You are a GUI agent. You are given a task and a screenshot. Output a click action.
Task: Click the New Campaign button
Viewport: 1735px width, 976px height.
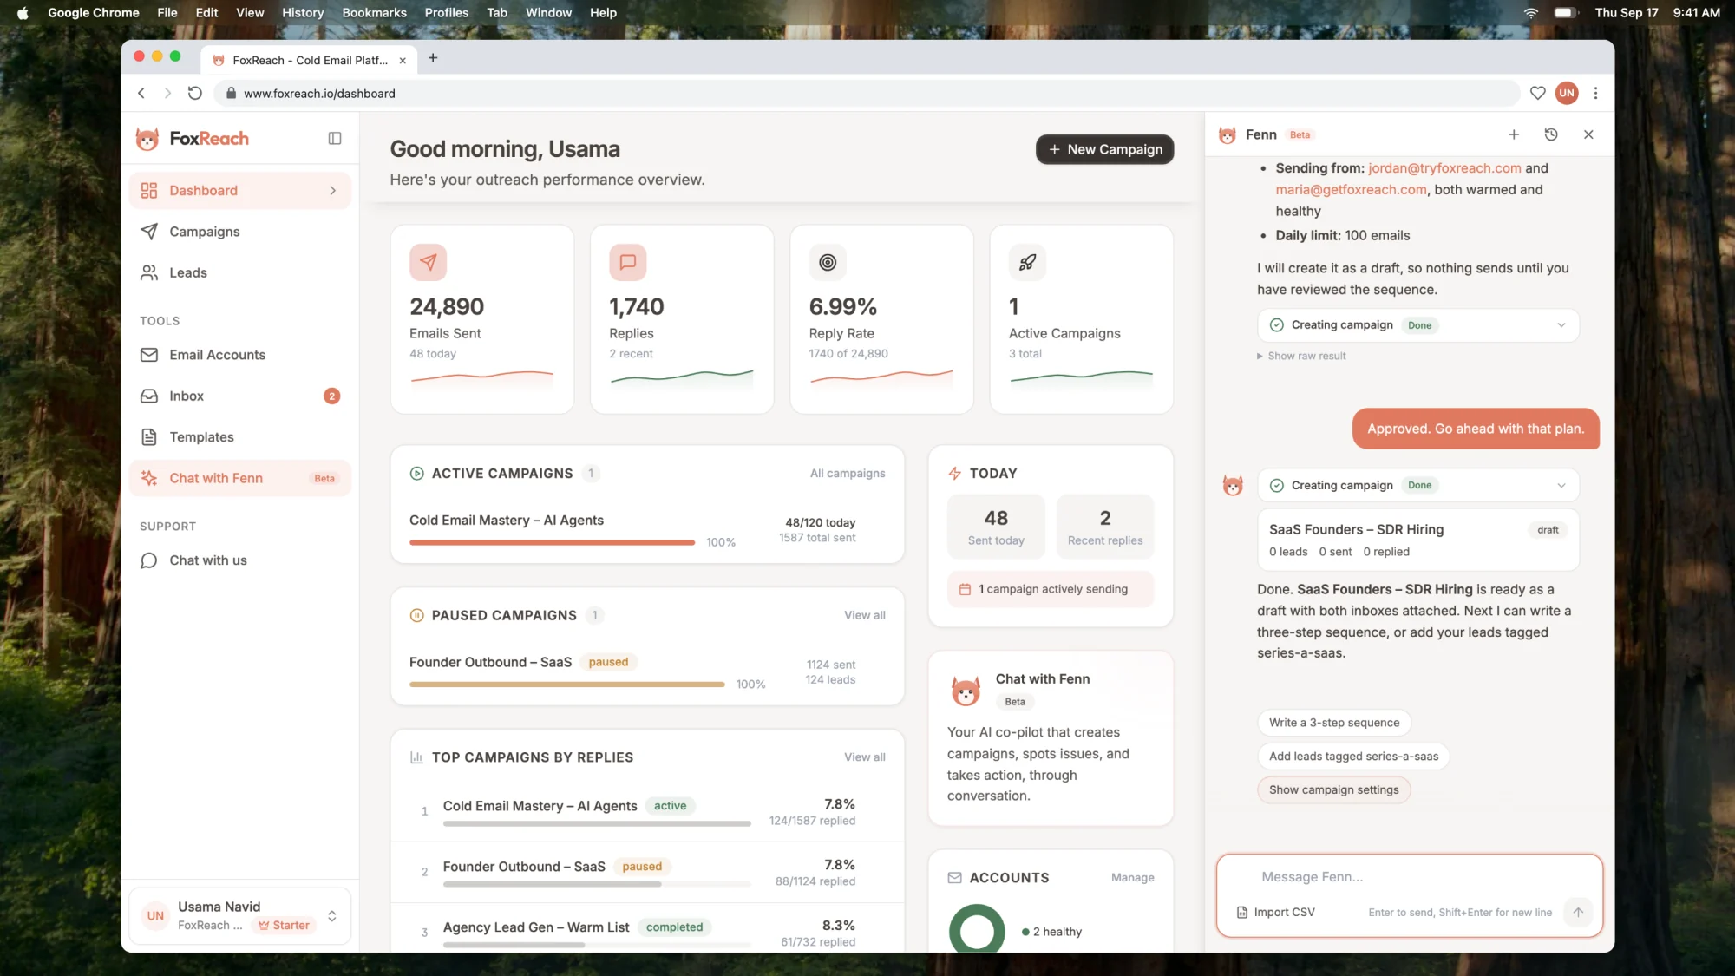1104,149
